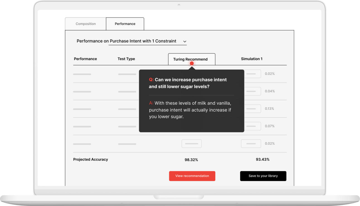360x206 pixels.
Task: Click the Projected Accuracy label
Action: pos(91,160)
